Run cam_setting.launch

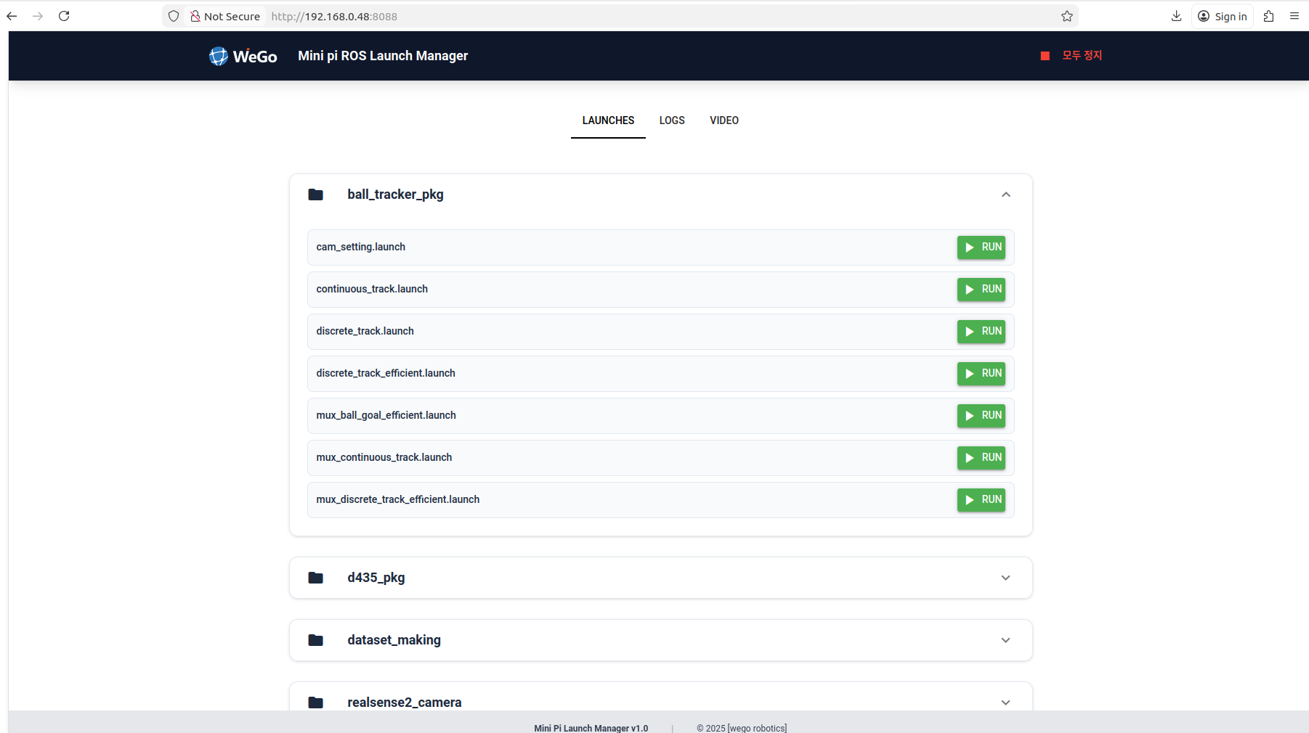point(981,247)
